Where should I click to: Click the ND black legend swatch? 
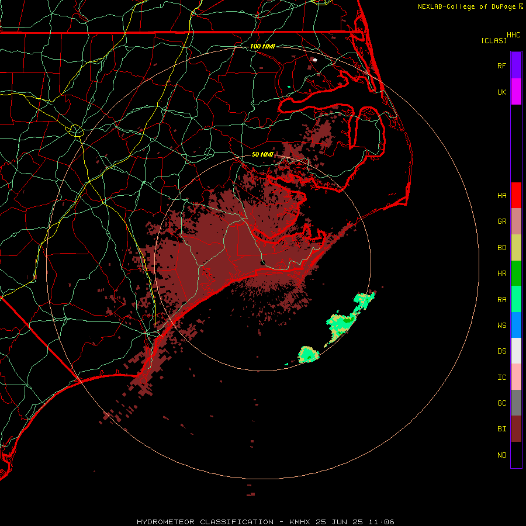pyautogui.click(x=516, y=455)
